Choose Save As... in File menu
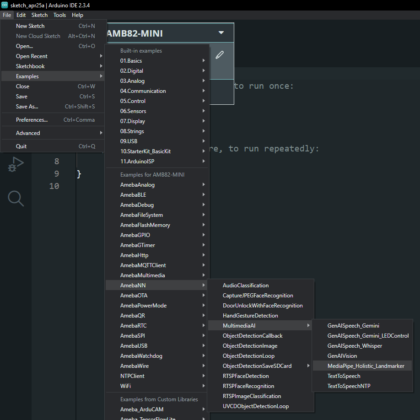This screenshot has height=420, width=420. click(x=53, y=107)
